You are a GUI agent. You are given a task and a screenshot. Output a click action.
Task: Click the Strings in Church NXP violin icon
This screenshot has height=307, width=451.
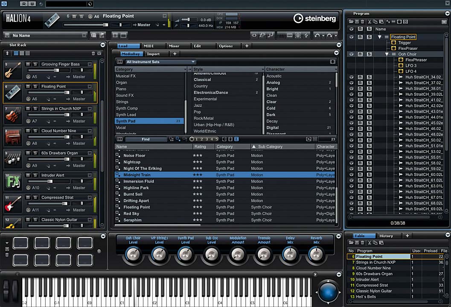13,115
